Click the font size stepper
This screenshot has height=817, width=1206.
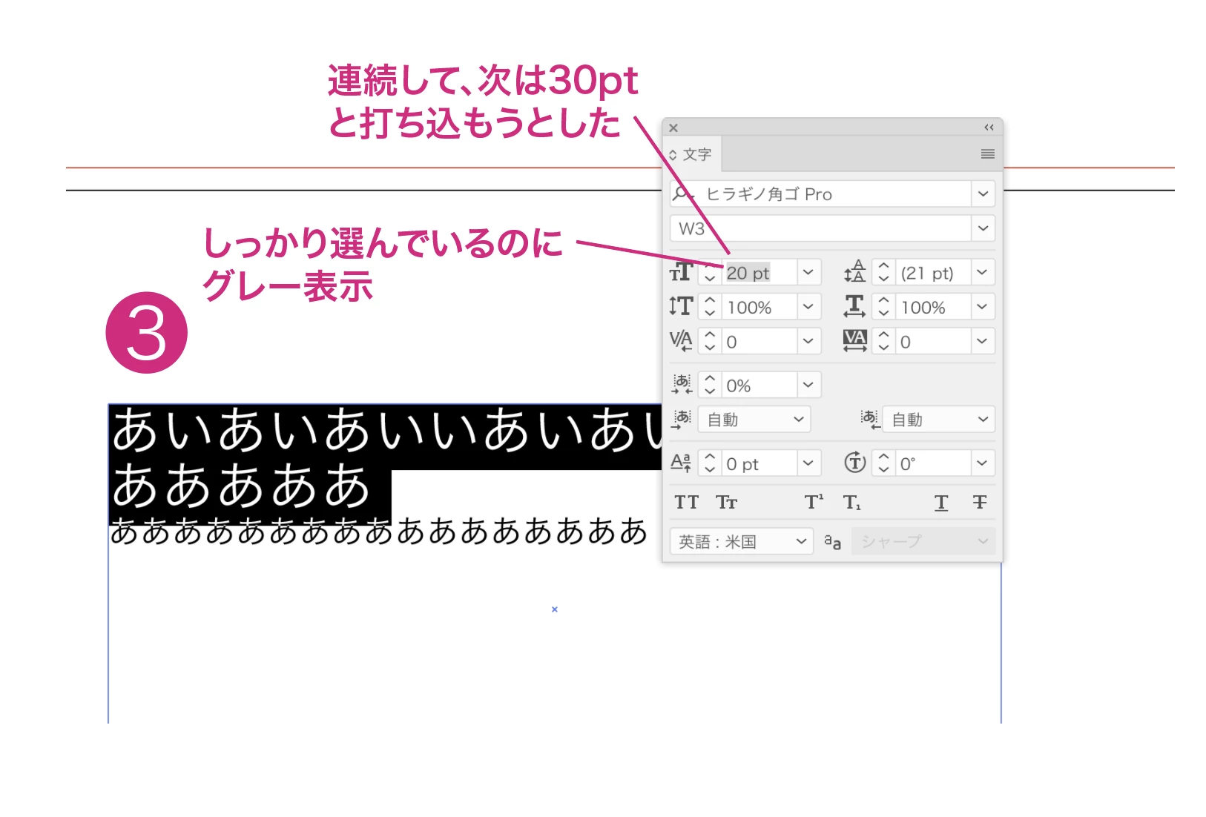click(x=710, y=272)
